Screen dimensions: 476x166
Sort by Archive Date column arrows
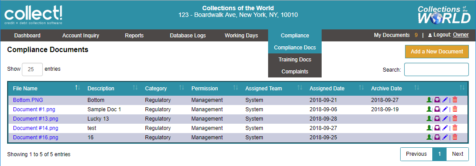[x=417, y=88]
